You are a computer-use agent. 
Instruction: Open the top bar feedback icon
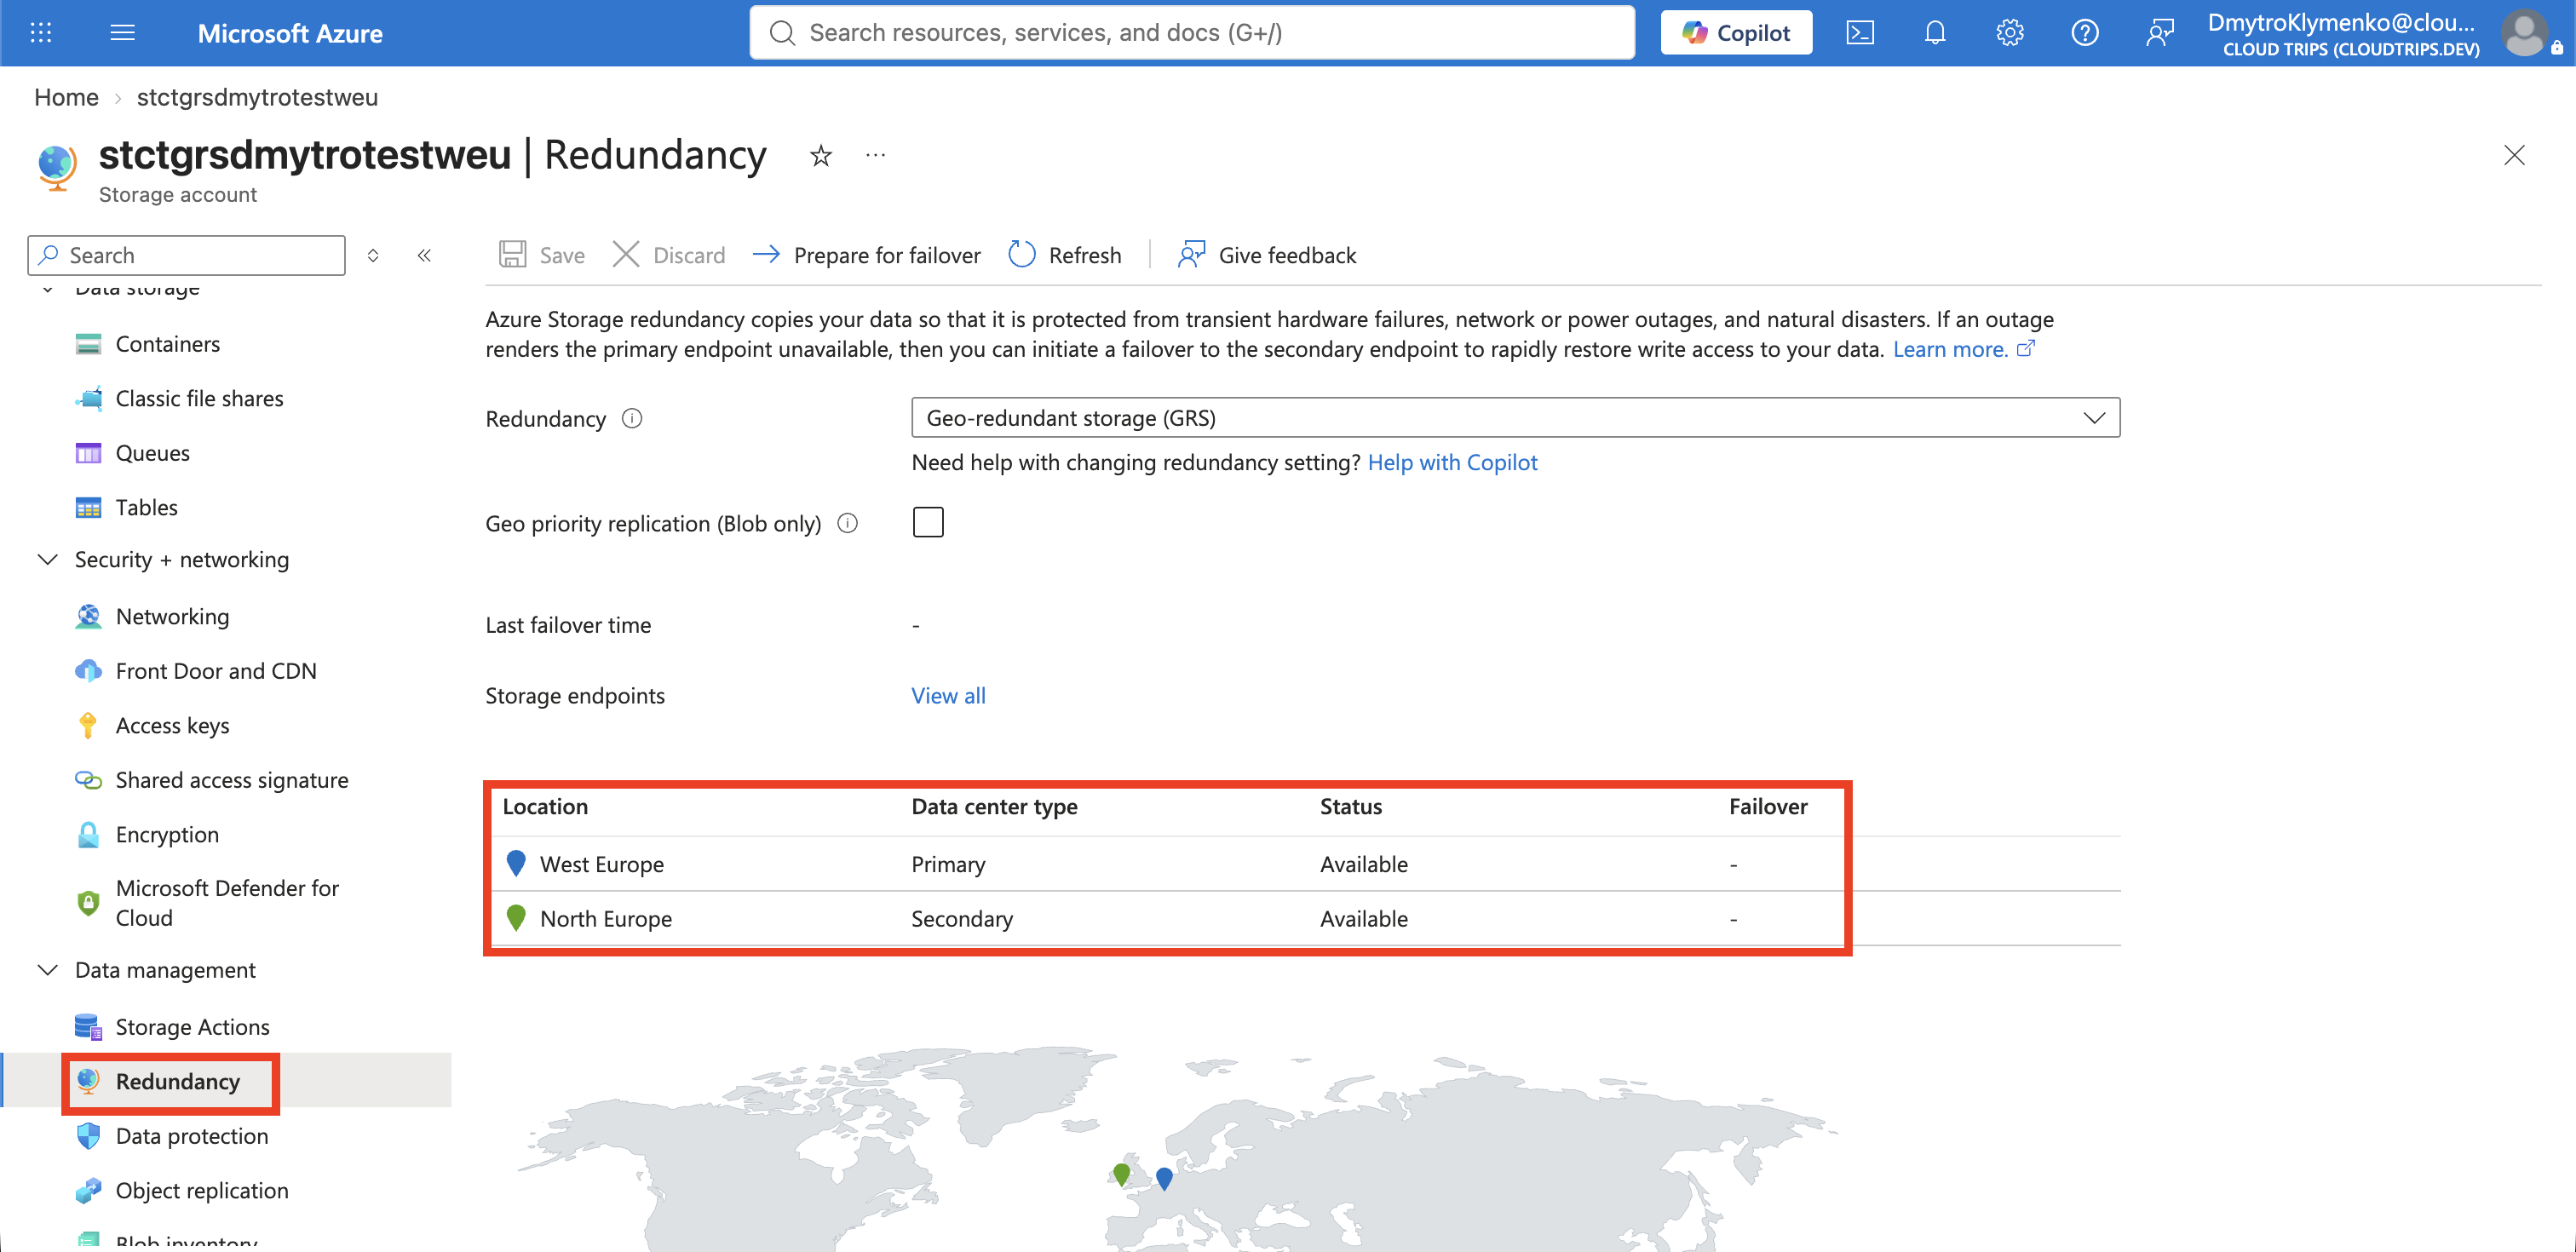click(x=2160, y=33)
